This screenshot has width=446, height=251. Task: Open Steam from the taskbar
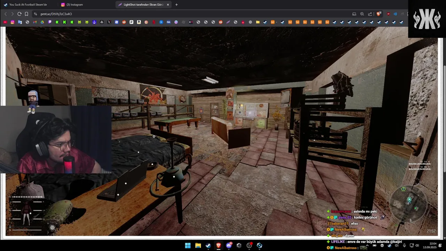pyautogui.click(x=208, y=245)
